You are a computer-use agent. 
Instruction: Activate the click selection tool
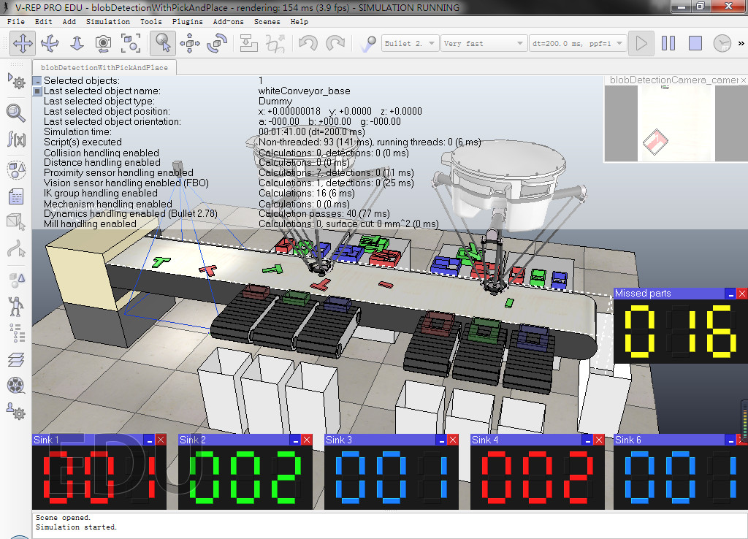[163, 43]
